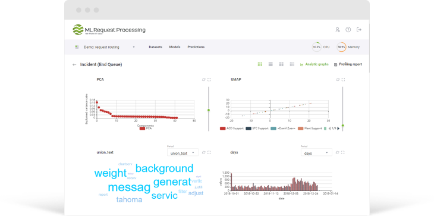Refresh the days histogram
Viewport: 434px width, 216px height.
338,152
